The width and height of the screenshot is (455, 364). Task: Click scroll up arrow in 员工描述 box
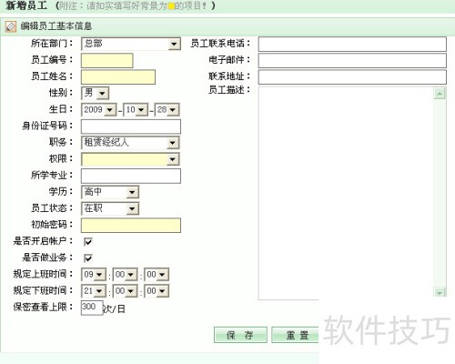(440, 94)
